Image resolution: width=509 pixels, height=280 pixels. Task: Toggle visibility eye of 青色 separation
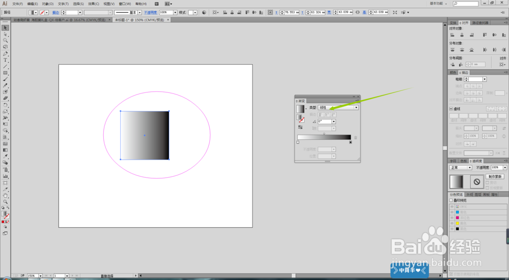coord(452,212)
